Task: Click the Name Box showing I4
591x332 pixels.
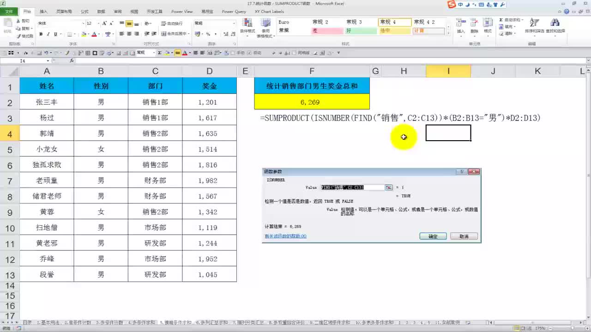Action: pyautogui.click(x=23, y=61)
